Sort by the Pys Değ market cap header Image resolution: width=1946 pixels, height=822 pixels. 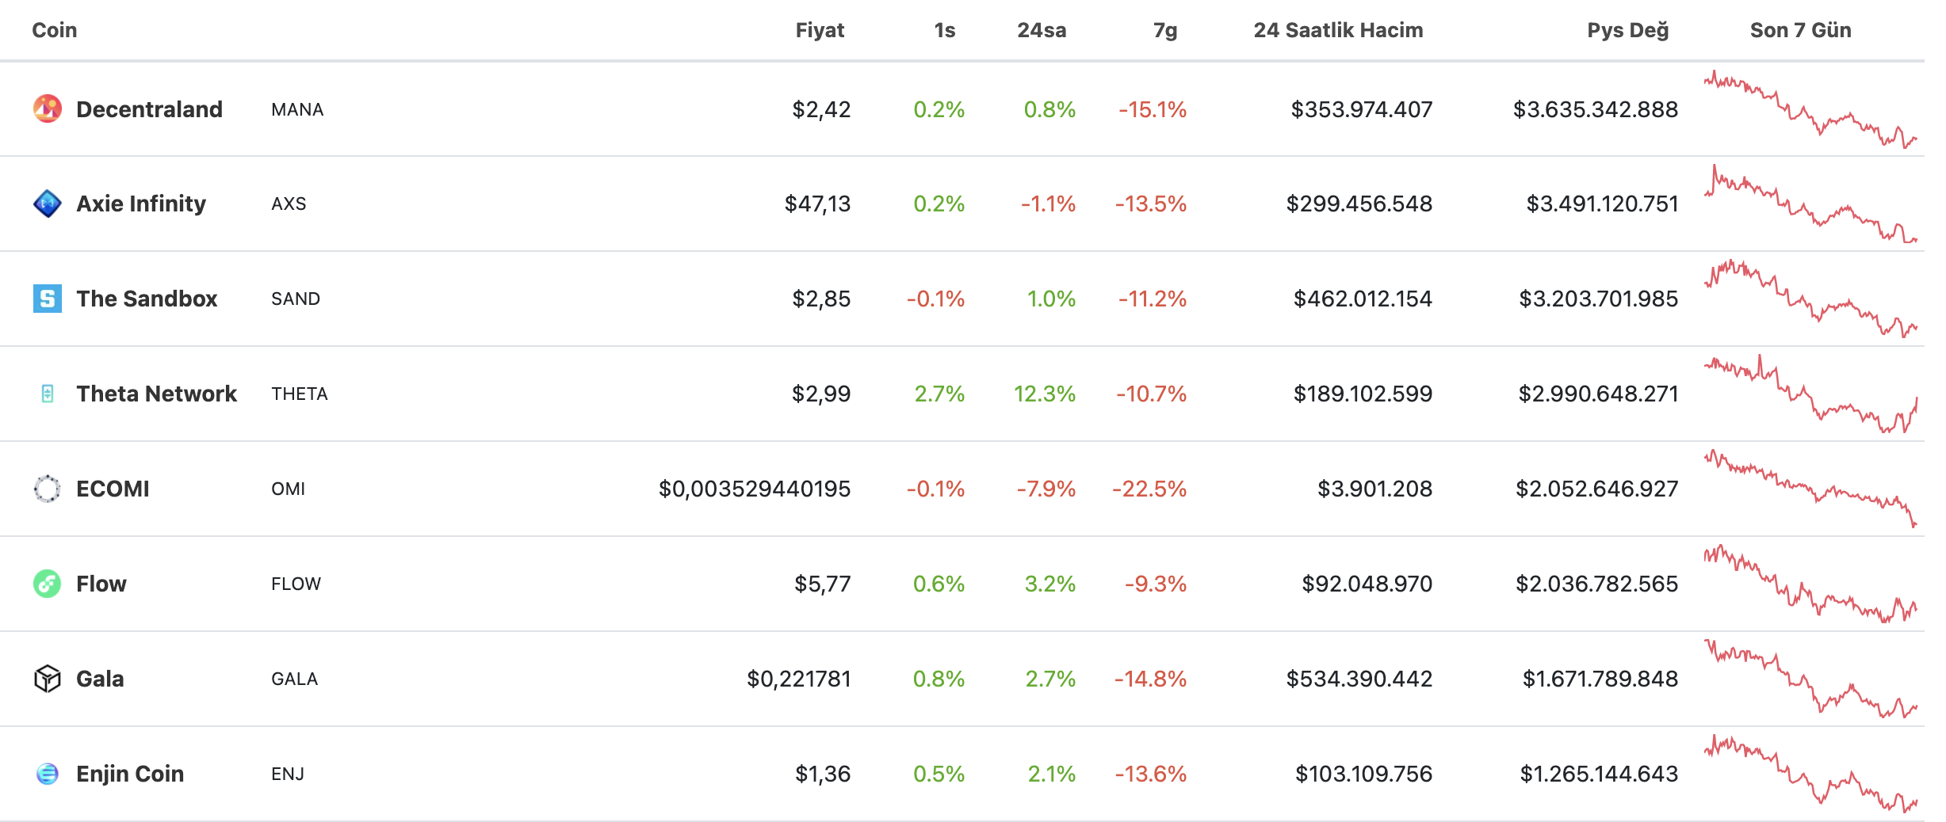click(1628, 30)
